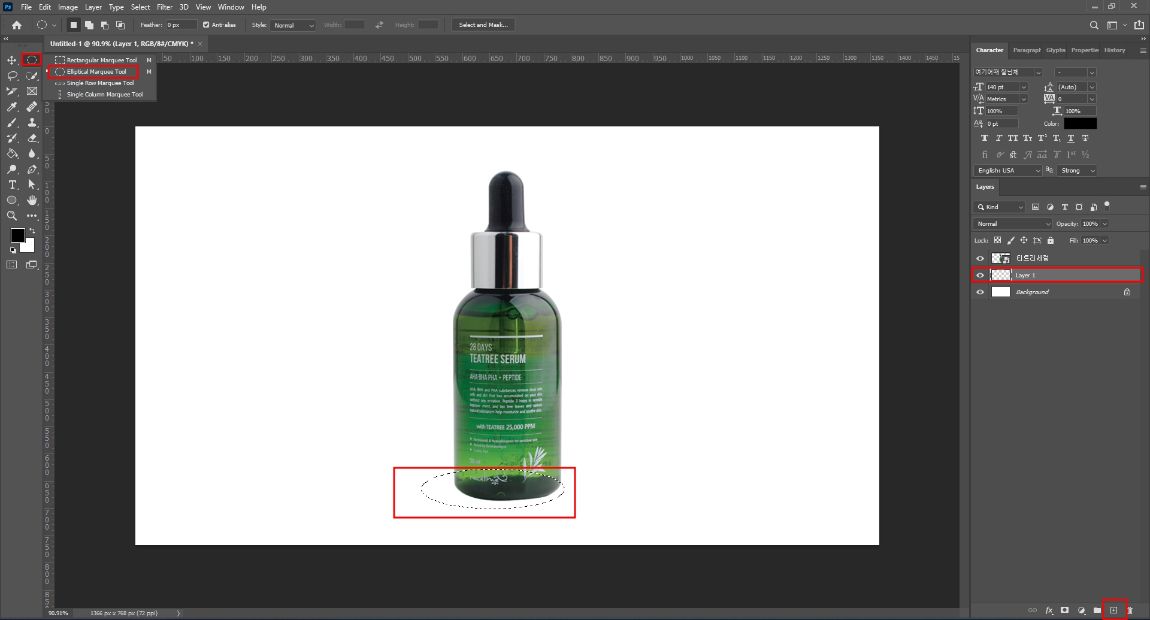Screen dimensions: 1150x620
Task: Select the Frame tool
Action: (32, 91)
